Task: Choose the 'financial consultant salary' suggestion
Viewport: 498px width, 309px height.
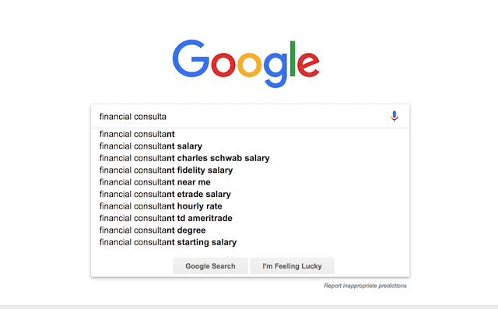Action: point(251,146)
